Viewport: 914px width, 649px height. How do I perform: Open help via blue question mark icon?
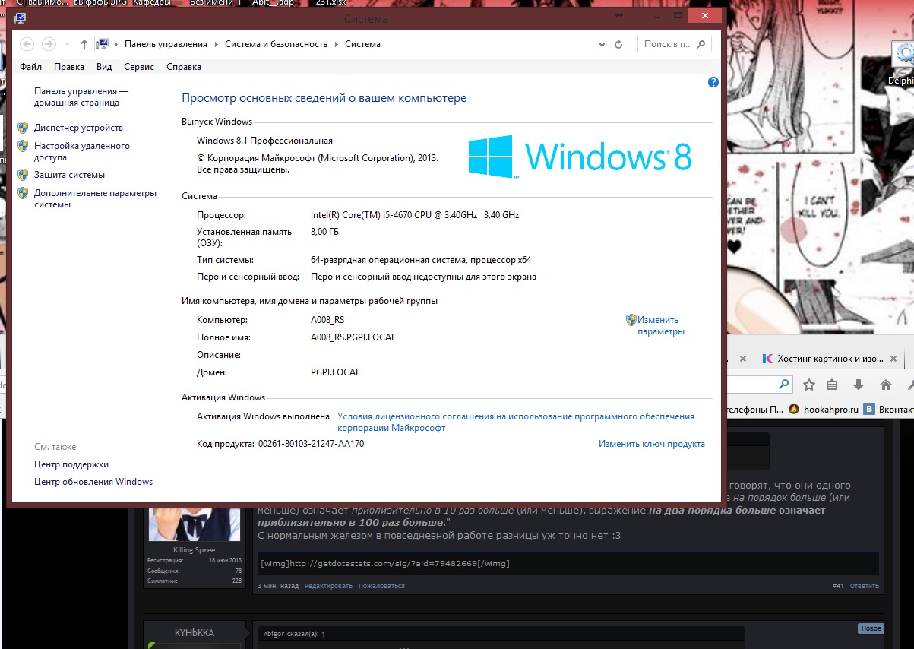pos(713,82)
